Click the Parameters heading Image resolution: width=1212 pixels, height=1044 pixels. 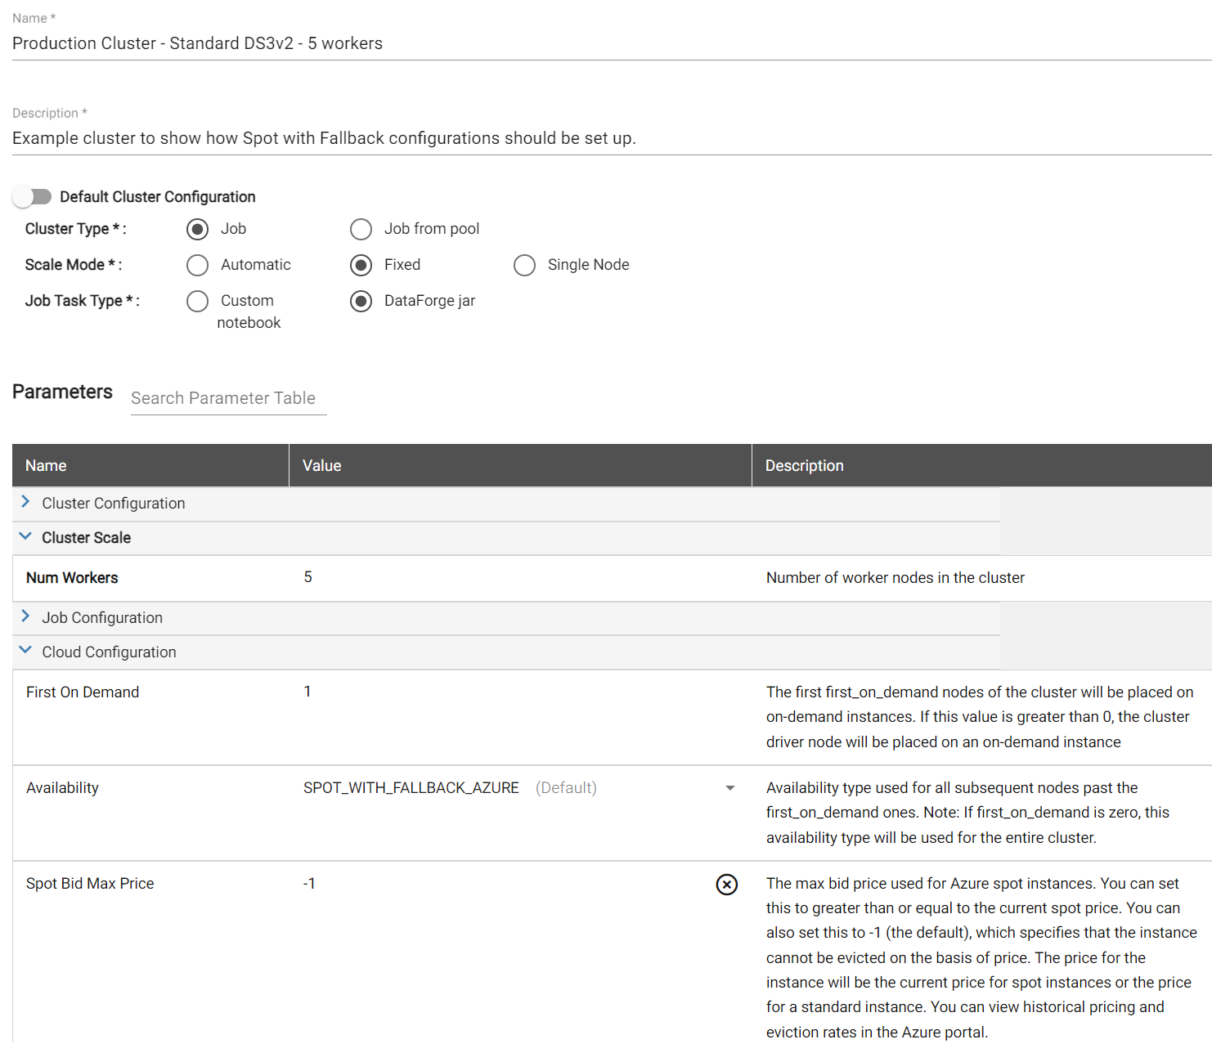62,392
